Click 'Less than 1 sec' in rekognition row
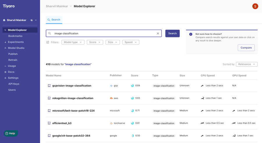The height and width of the screenshot is (143, 262). coord(214,98)
